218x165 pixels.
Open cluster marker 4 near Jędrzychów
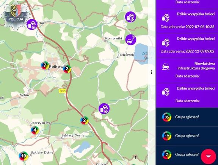35,130
